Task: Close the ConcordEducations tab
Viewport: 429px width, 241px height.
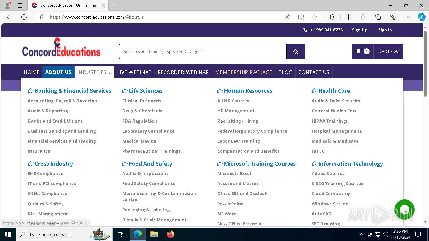Action: (103, 5)
